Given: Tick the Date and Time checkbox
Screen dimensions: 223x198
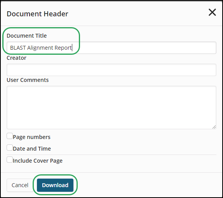Looking at the screenshot, I should click(10, 148).
